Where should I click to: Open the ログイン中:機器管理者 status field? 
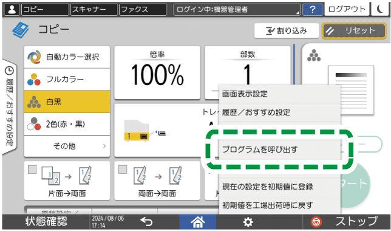[237, 10]
